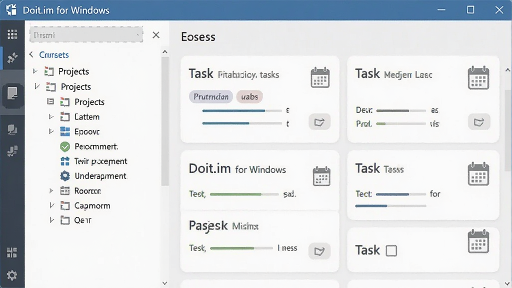Screen dimensions: 512x288
Task: Toggle the box expander on nested Projects
Action: click(x=50, y=101)
